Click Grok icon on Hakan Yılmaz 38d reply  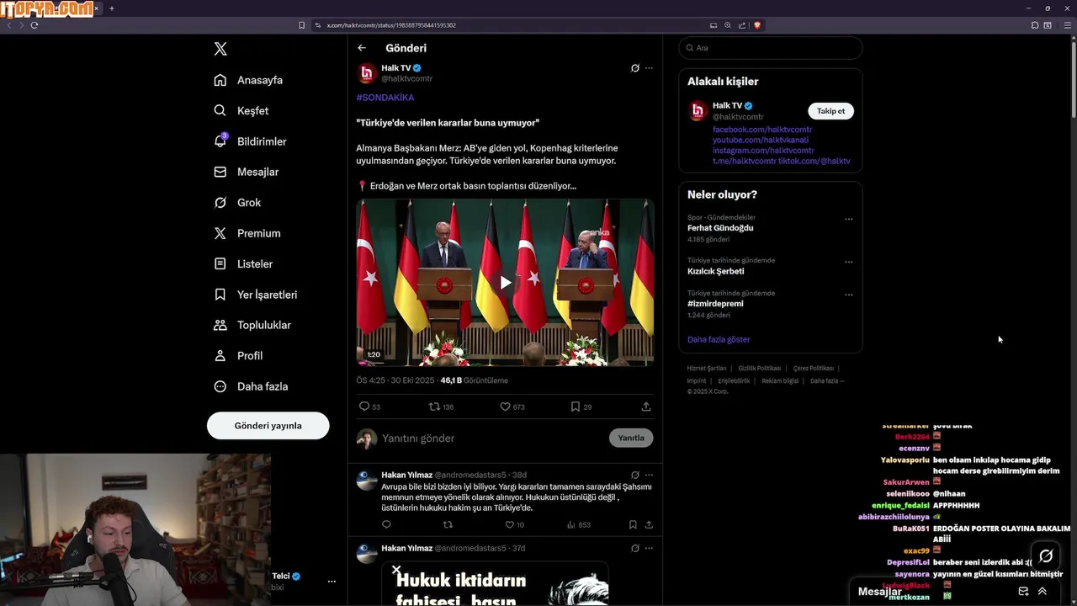click(x=635, y=475)
